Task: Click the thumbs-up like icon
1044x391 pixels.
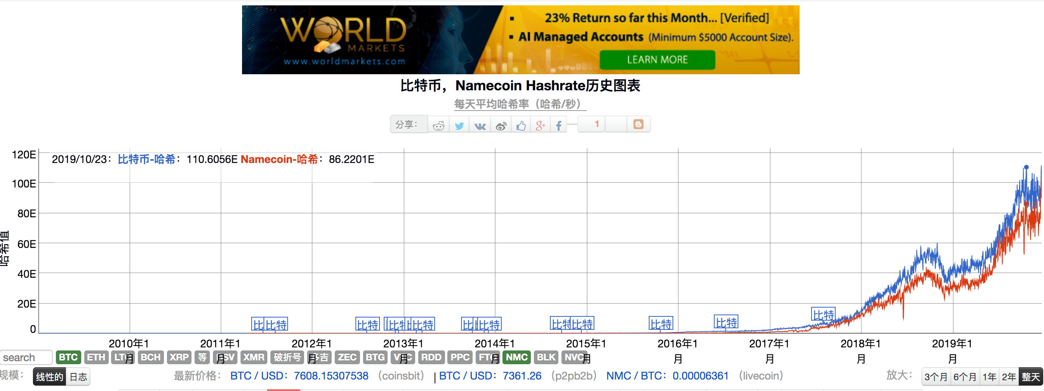Action: tap(521, 125)
